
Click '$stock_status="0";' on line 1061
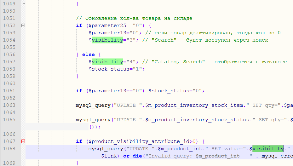(x=176, y=91)
